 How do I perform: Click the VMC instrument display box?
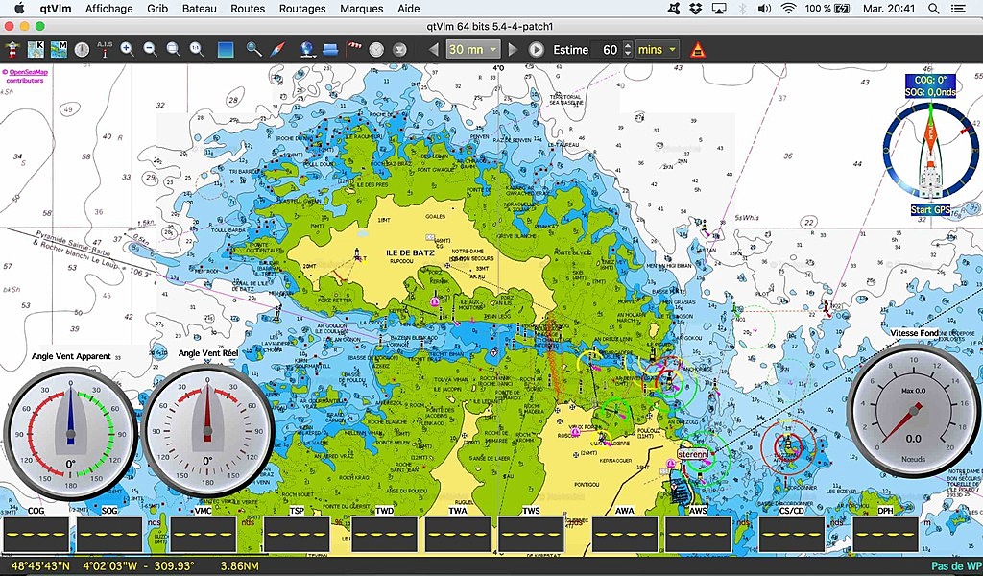(x=204, y=534)
